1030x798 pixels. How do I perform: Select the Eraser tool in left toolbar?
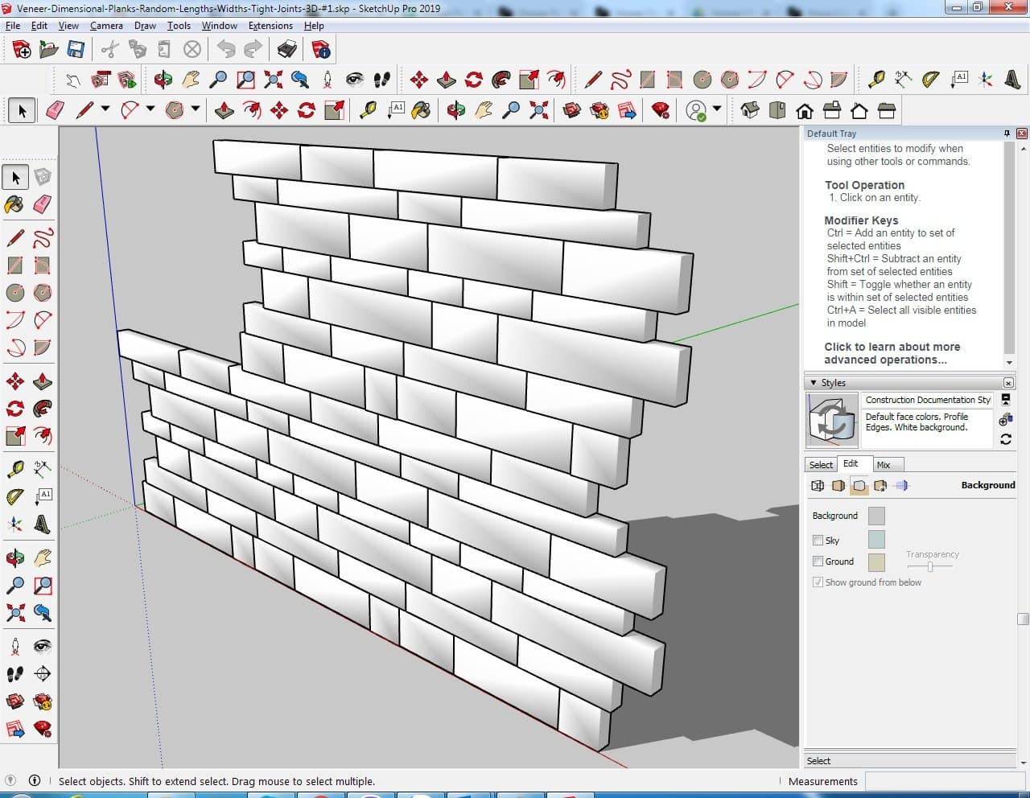point(43,204)
